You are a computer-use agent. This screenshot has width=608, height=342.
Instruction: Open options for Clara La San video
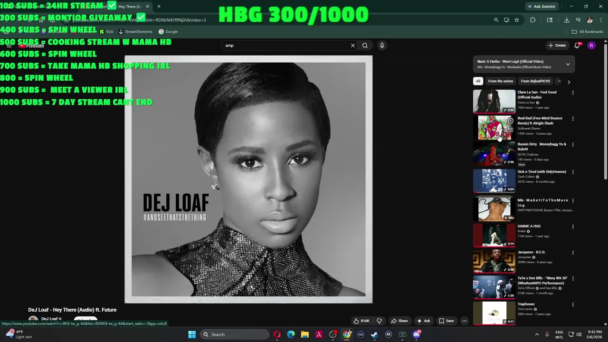(x=573, y=93)
